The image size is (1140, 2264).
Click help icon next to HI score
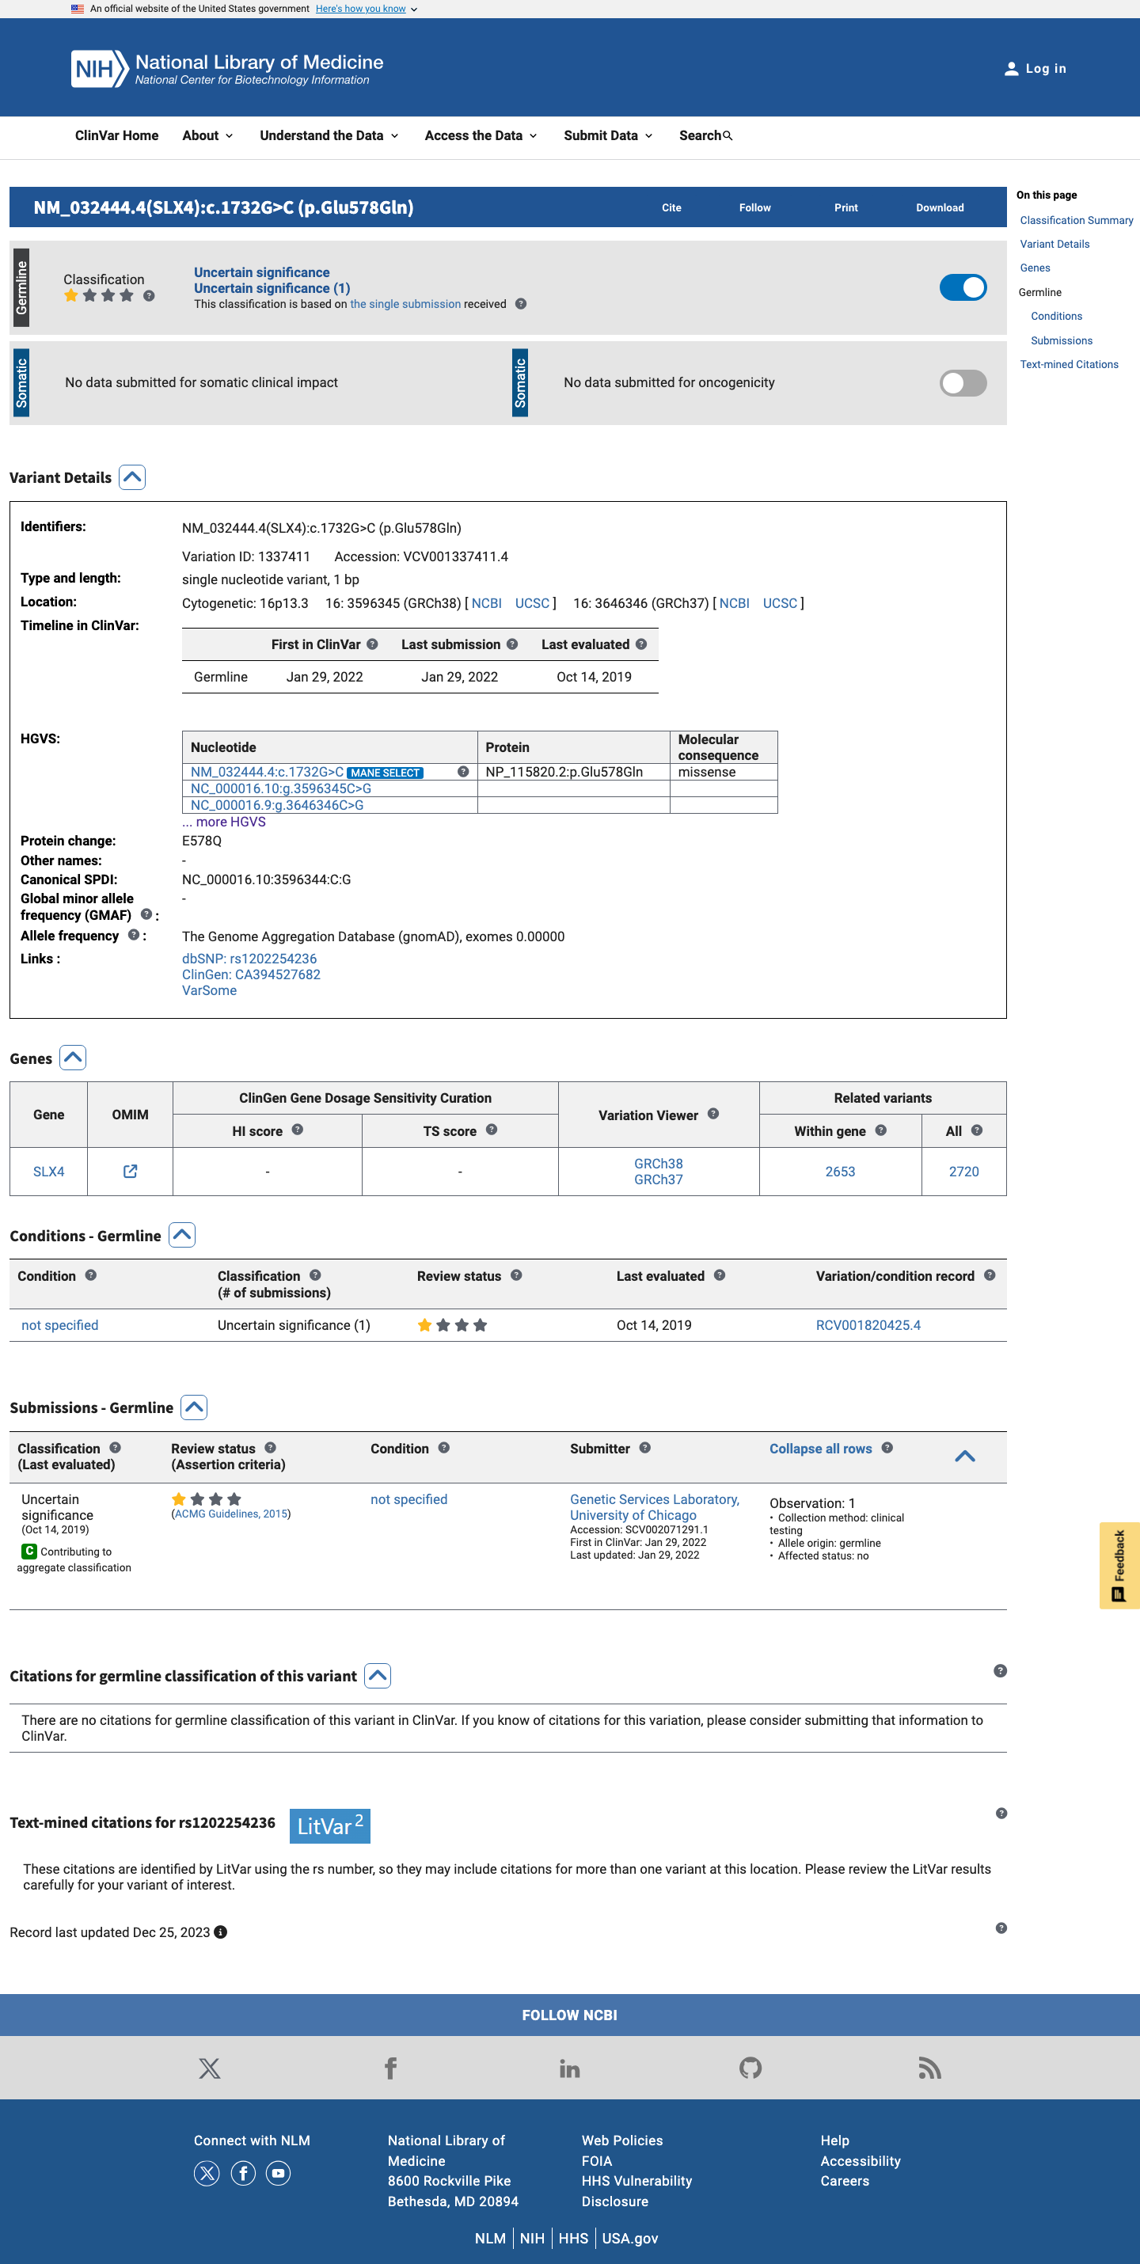click(x=297, y=1130)
